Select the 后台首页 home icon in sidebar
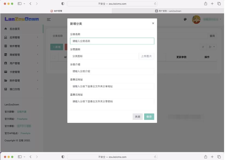Image resolution: width=226 pixels, height=160 pixels. coord(5,29)
